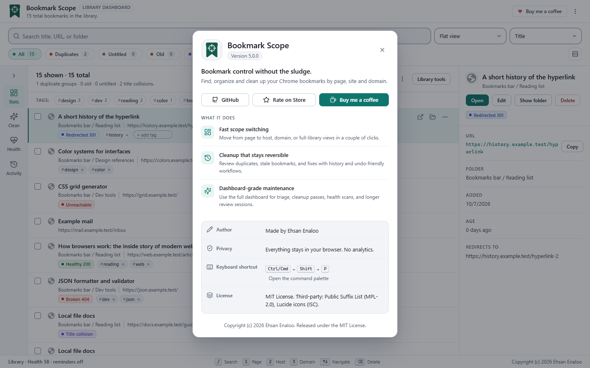Viewport: 590px width, 368px height.
Task: Open the Flat view dropdown
Action: pyautogui.click(x=470, y=36)
